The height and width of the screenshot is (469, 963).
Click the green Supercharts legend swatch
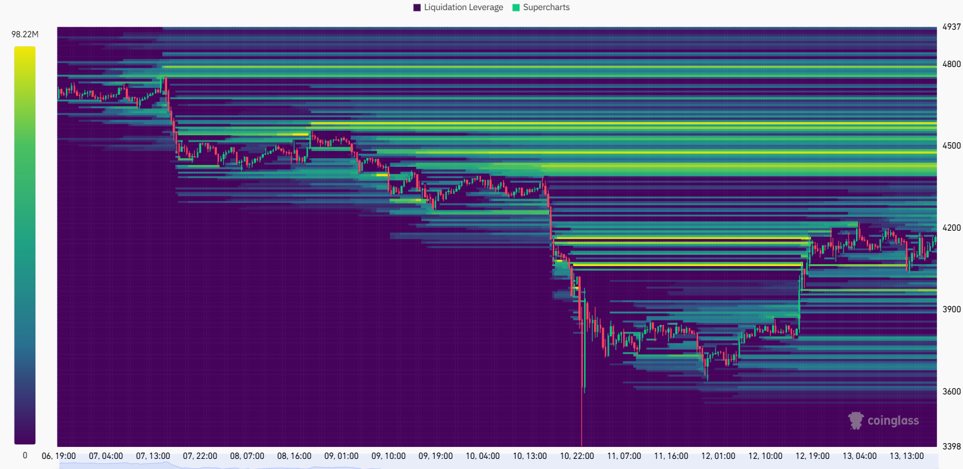516,8
